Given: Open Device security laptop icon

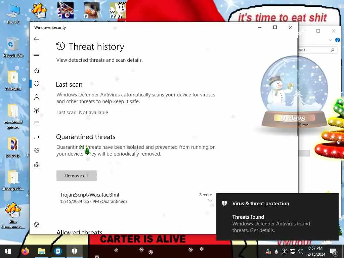Looking at the screenshot, I should [36, 137].
